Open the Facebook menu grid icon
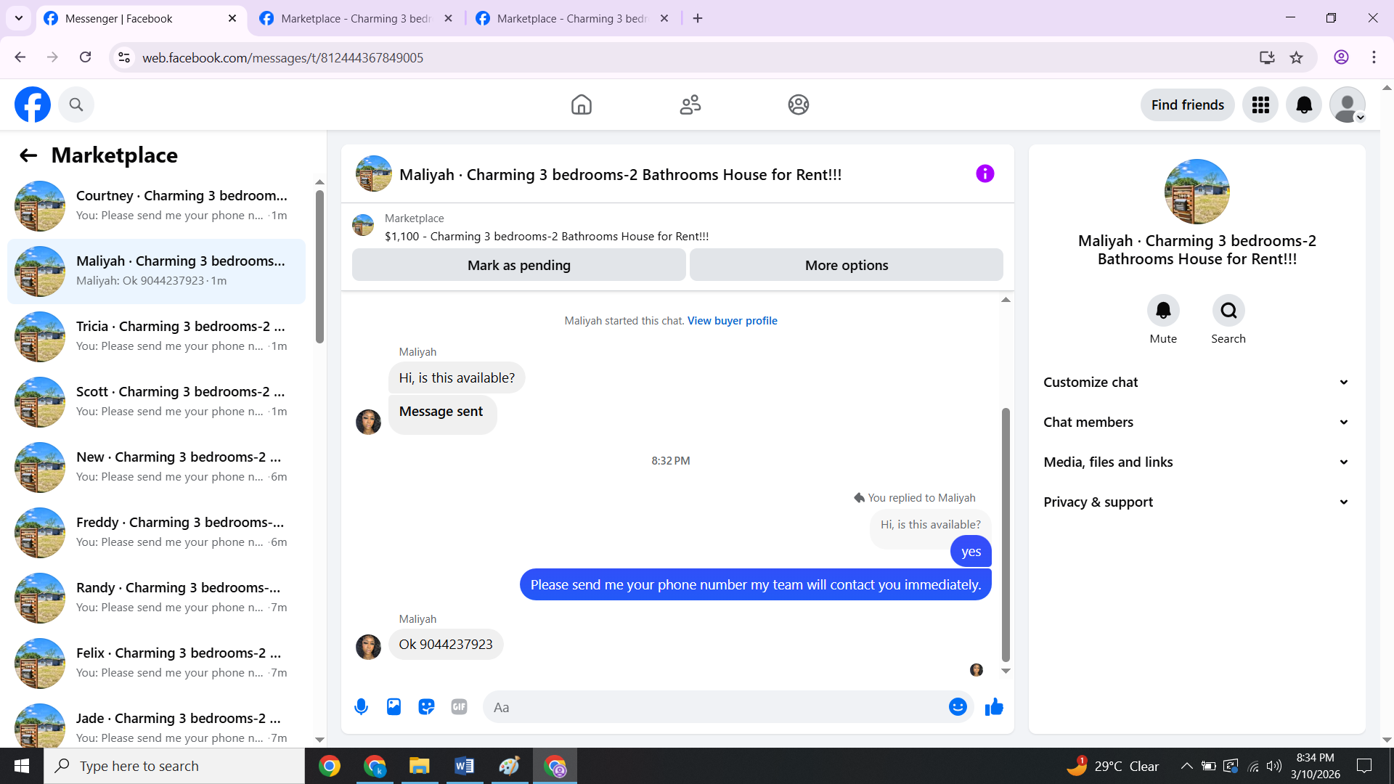1394x784 pixels. 1260,105
